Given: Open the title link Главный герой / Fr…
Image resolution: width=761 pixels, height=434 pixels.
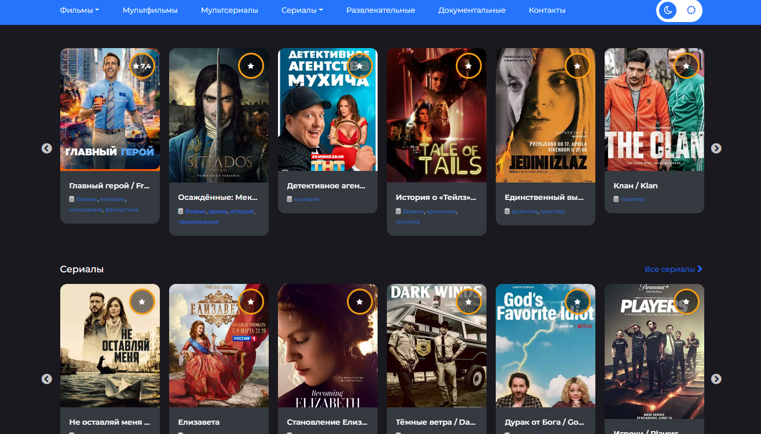Looking at the screenshot, I should (x=110, y=185).
